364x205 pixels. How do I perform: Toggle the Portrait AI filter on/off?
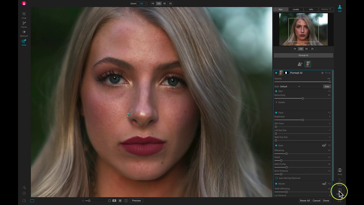[276, 73]
